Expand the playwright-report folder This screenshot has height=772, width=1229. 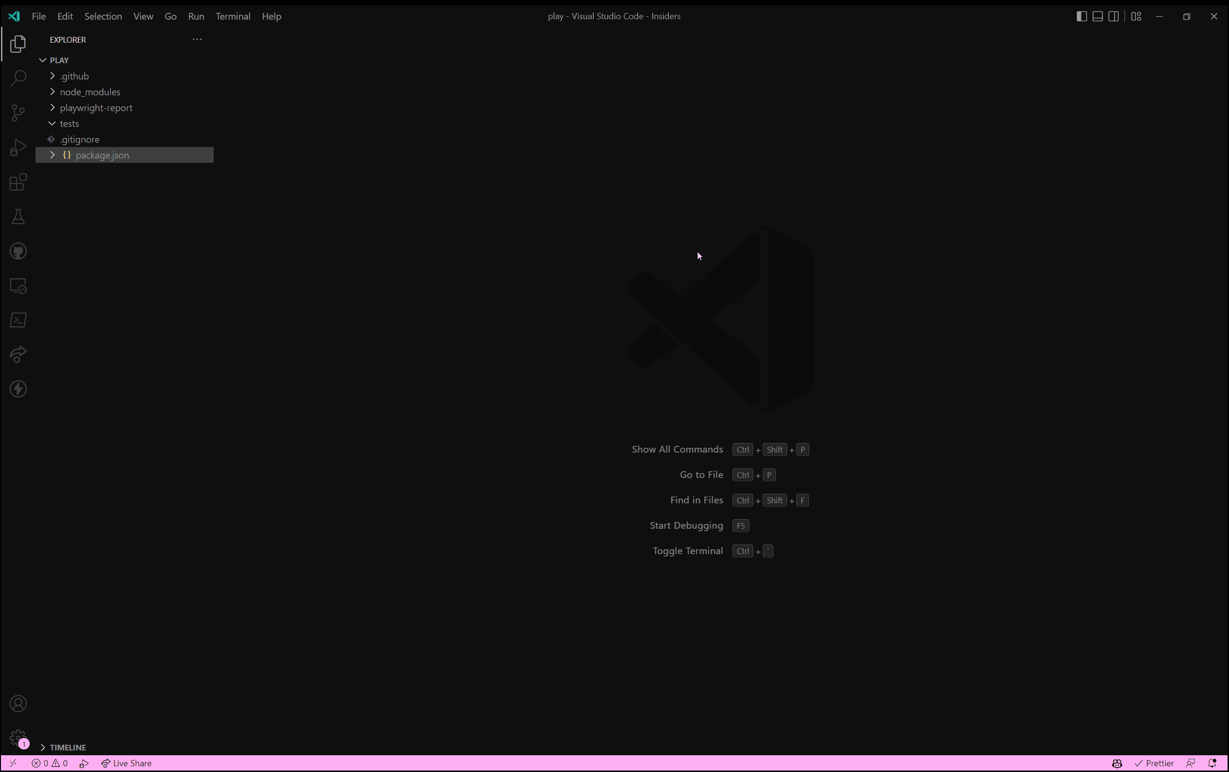[x=52, y=108]
